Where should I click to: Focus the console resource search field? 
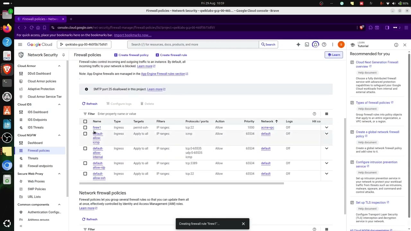point(193,45)
